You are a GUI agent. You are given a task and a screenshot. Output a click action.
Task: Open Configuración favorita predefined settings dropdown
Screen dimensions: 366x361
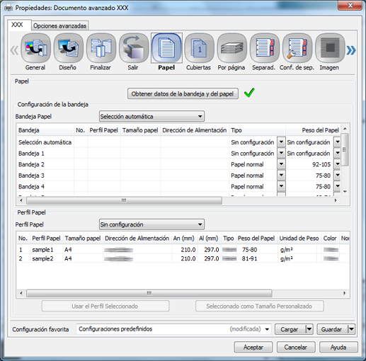(173, 329)
